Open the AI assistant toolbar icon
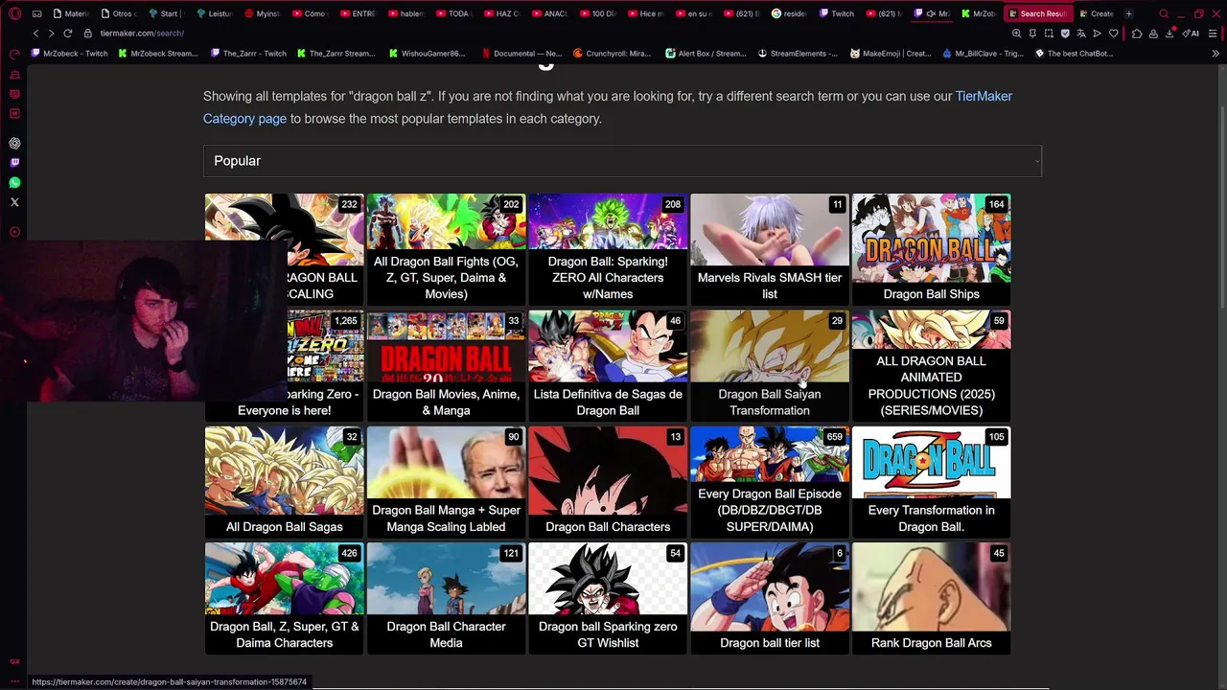 click(1190, 34)
